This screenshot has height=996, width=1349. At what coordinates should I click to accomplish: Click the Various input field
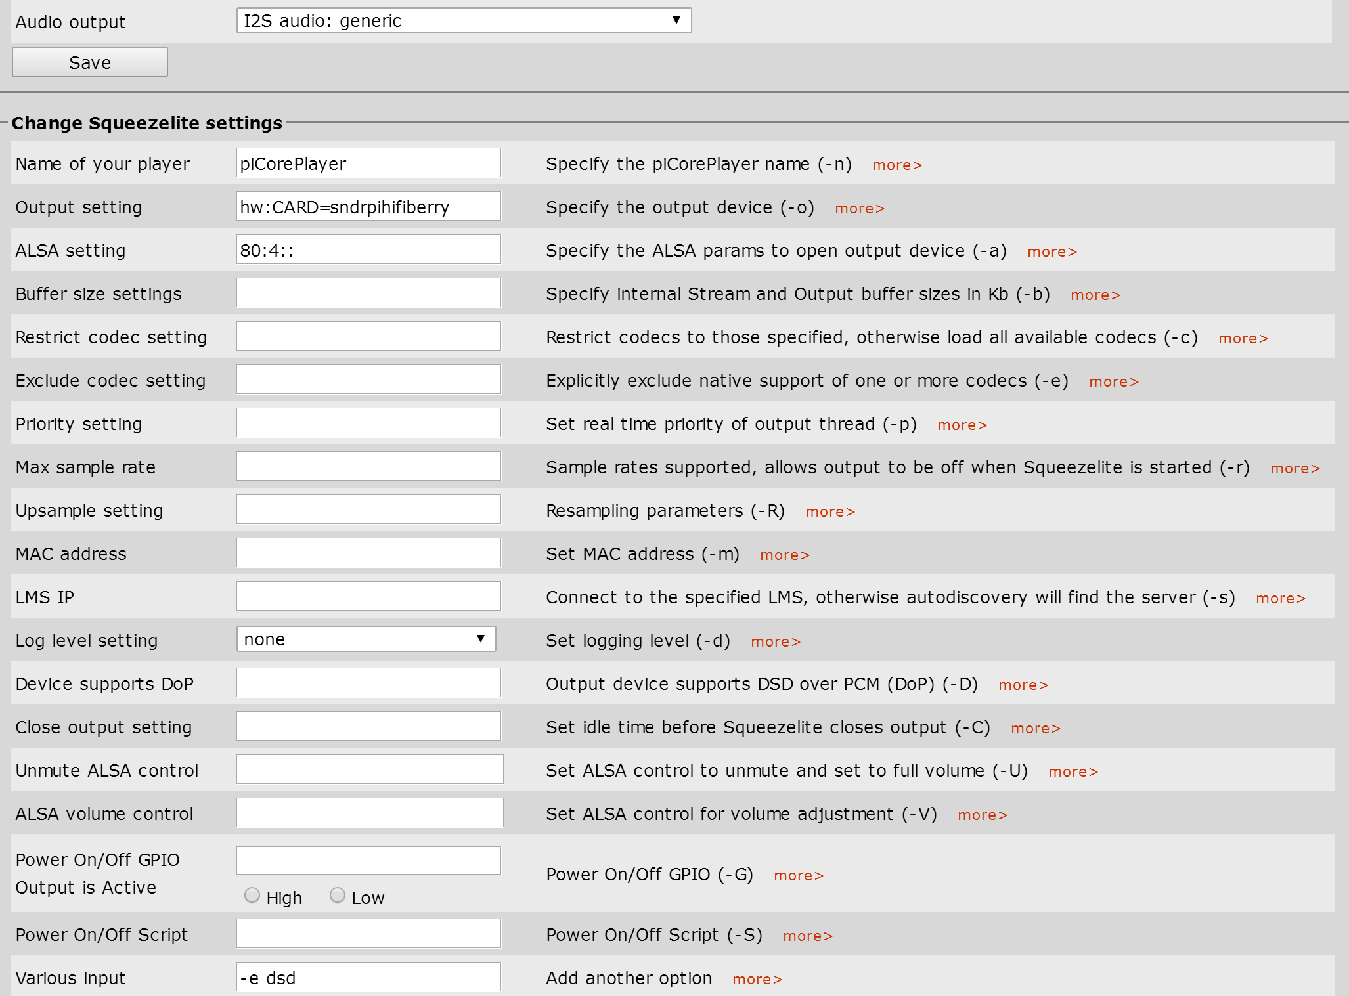coord(368,977)
